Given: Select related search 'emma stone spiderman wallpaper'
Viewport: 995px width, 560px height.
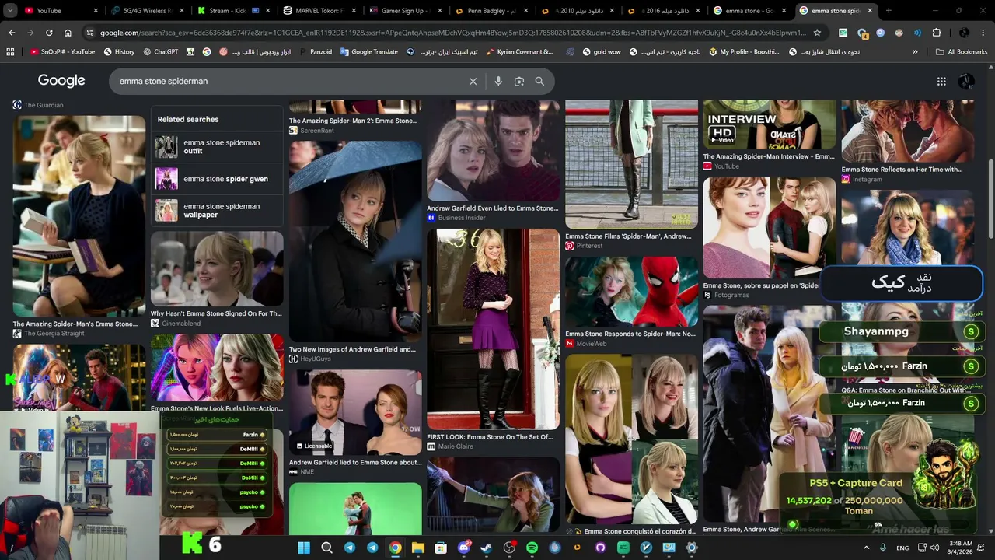Looking at the screenshot, I should pyautogui.click(x=218, y=211).
